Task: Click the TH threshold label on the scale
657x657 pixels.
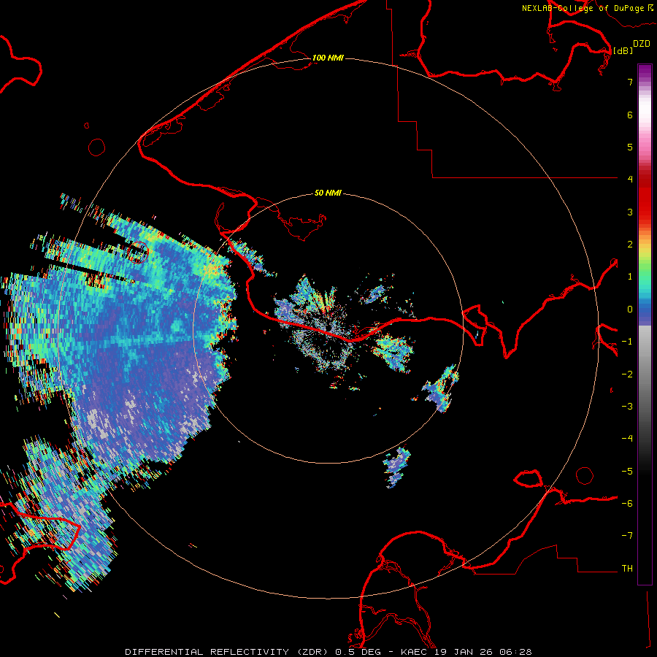Action: tap(627, 569)
